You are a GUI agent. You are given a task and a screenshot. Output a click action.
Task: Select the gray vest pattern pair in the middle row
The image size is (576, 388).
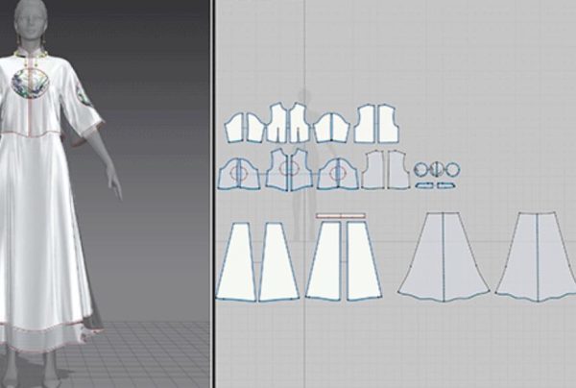[x=384, y=170]
